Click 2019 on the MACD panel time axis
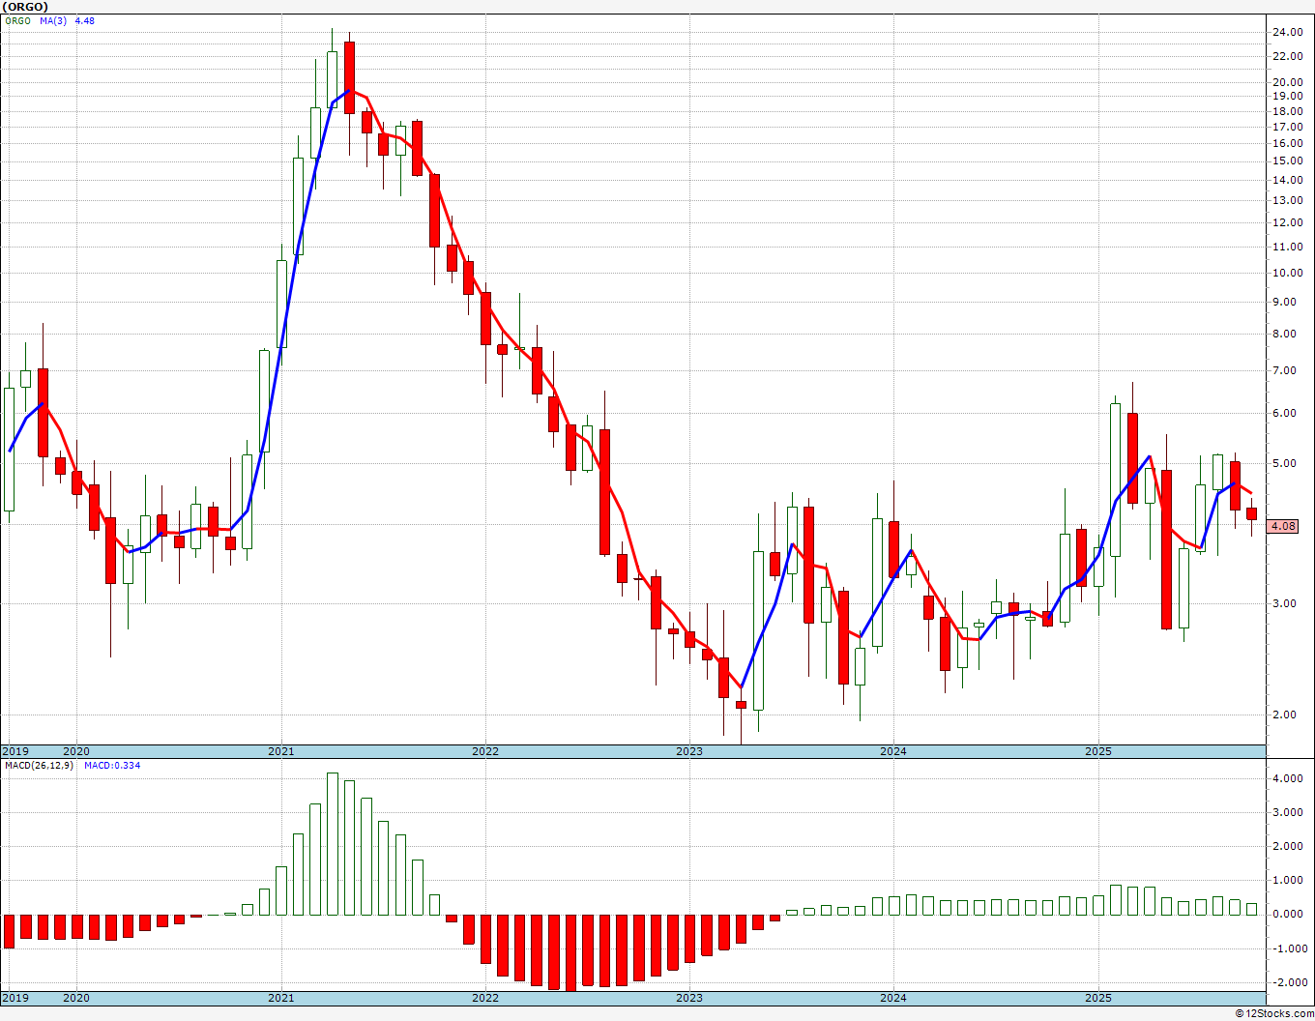This screenshot has width=1315, height=1021. (x=15, y=998)
